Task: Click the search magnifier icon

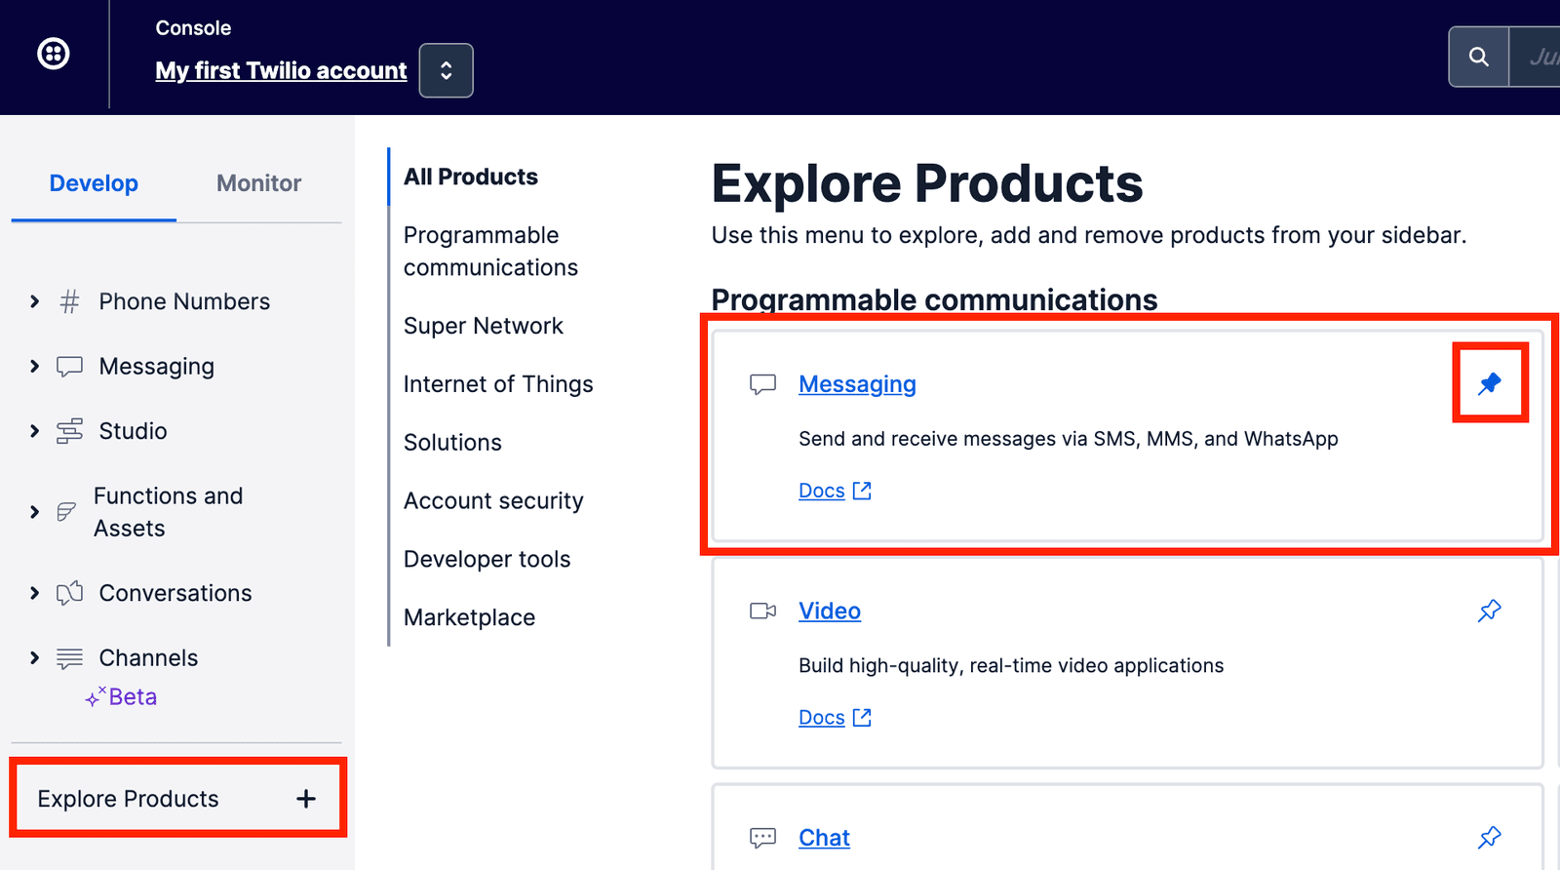Action: (x=1478, y=58)
